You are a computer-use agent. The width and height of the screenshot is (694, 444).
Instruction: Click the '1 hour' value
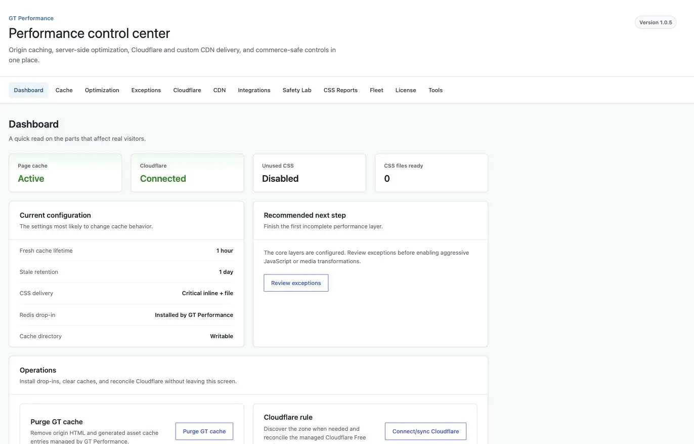click(225, 251)
